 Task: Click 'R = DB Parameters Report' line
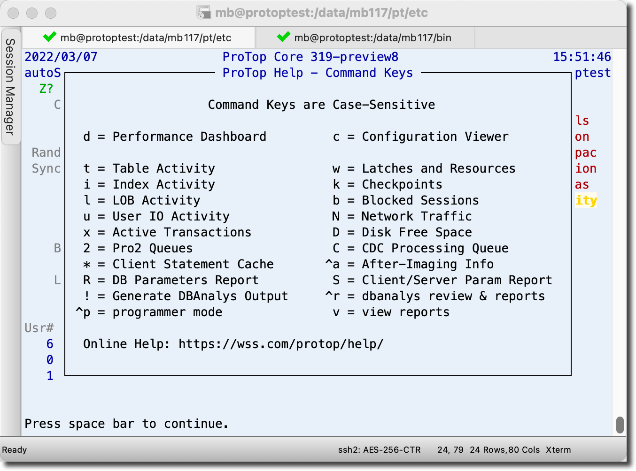pyautogui.click(x=171, y=281)
